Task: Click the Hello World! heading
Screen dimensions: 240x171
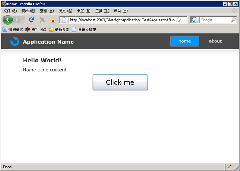Action: pos(42,60)
